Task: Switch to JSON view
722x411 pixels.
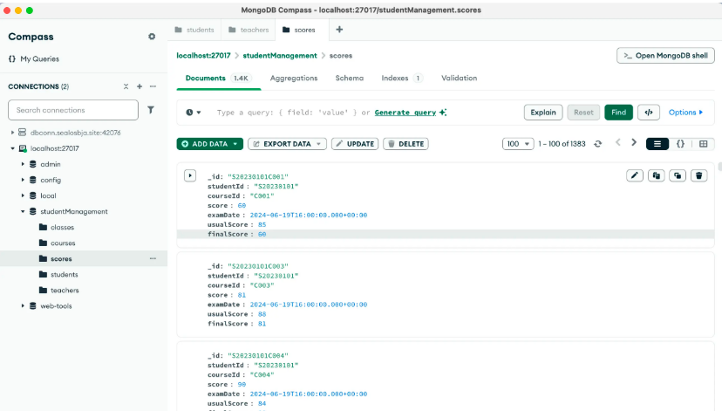Action: pos(680,144)
